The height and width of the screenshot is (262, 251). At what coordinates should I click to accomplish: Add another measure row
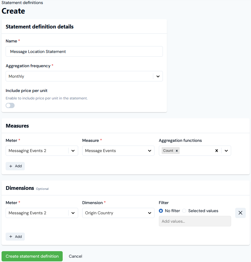15,166
